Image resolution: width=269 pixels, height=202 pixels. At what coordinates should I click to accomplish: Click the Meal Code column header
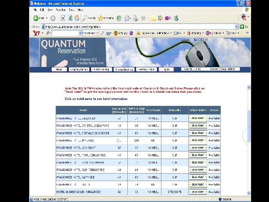pyautogui.click(x=153, y=110)
